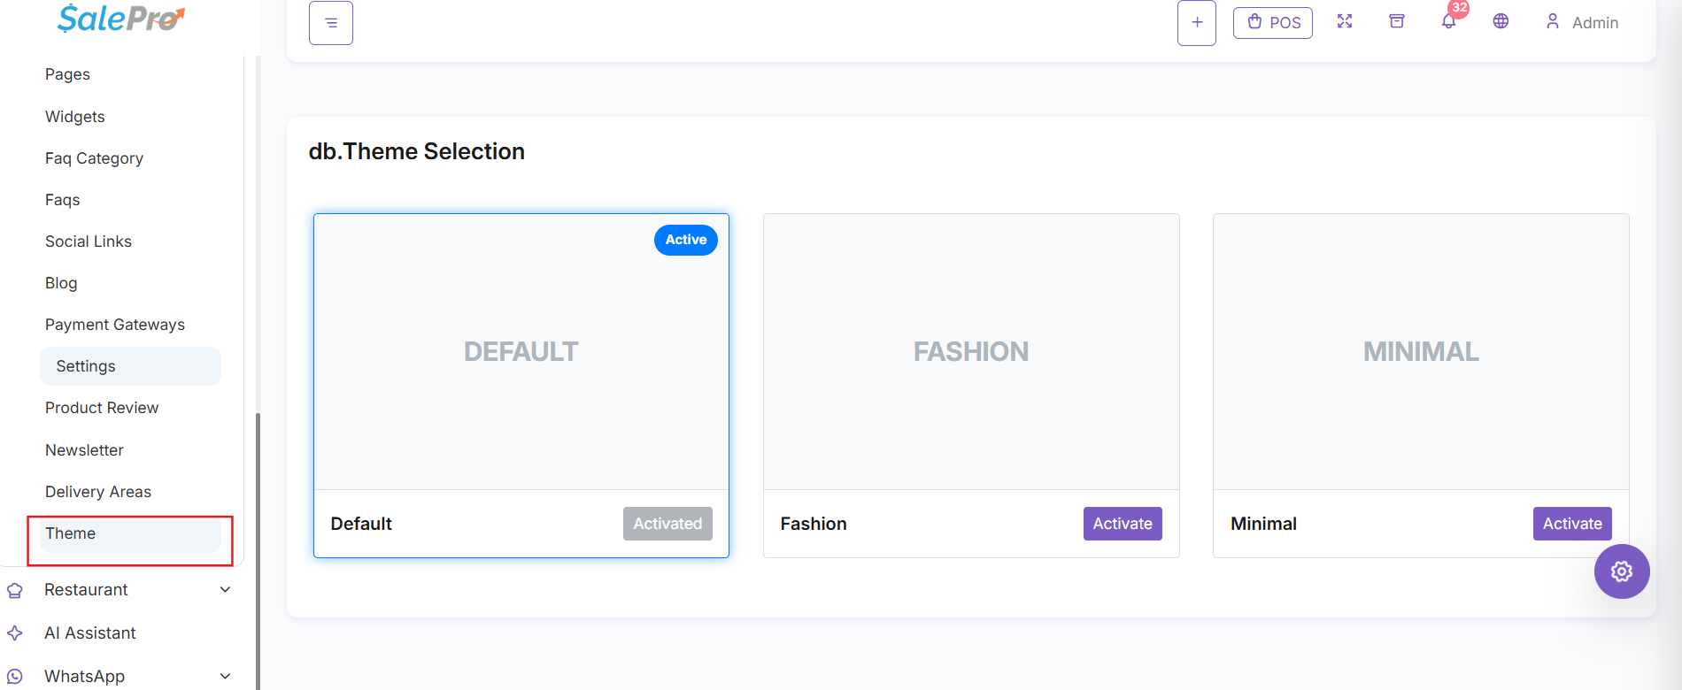The width and height of the screenshot is (1682, 690).
Task: Open notifications bell with 32 badge
Action: click(1450, 19)
